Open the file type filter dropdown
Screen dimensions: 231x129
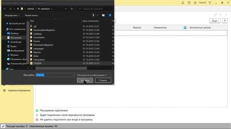[x=94, y=75]
